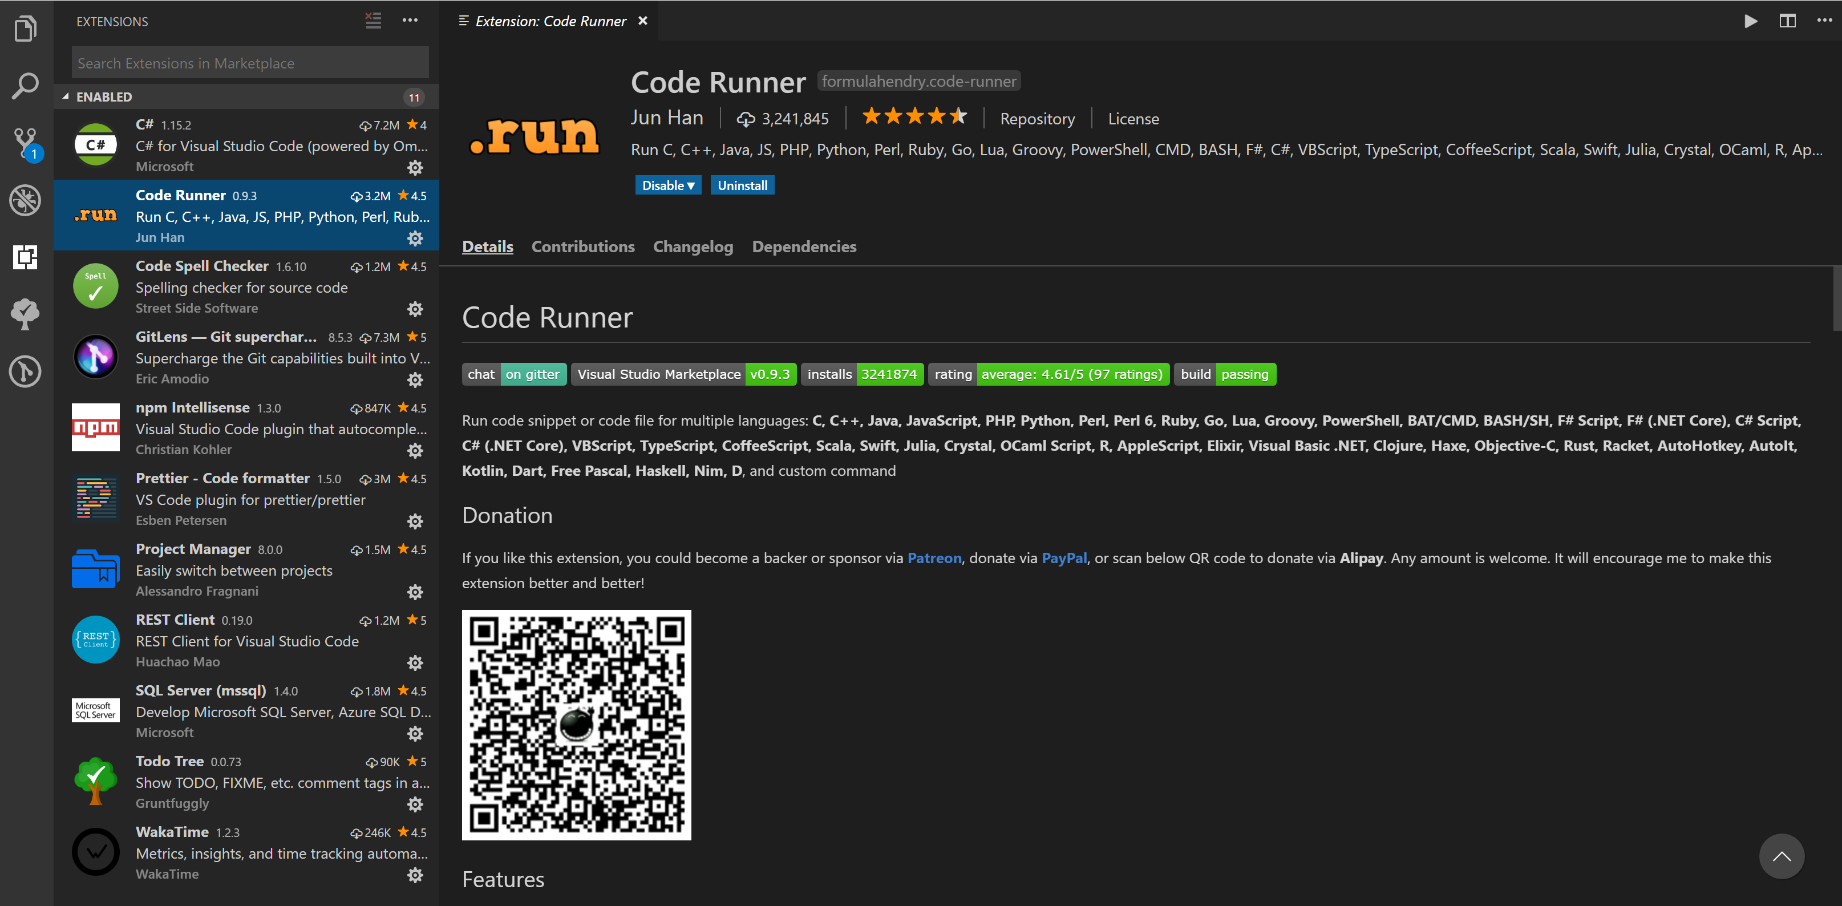1842x906 pixels.
Task: Open the Disable dropdown for Code Runner
Action: coord(667,184)
